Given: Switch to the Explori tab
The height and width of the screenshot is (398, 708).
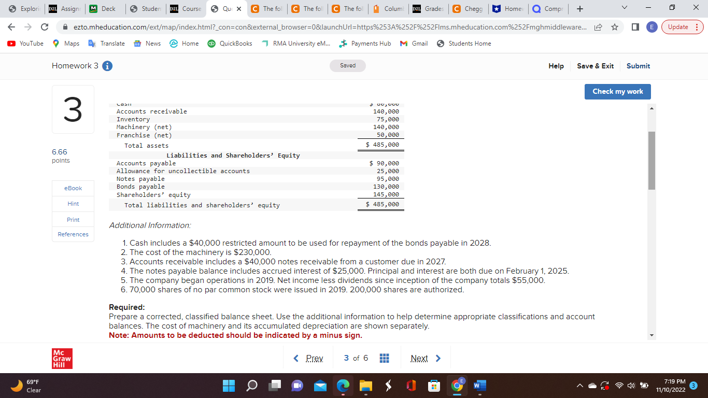Looking at the screenshot, I should [x=25, y=9].
